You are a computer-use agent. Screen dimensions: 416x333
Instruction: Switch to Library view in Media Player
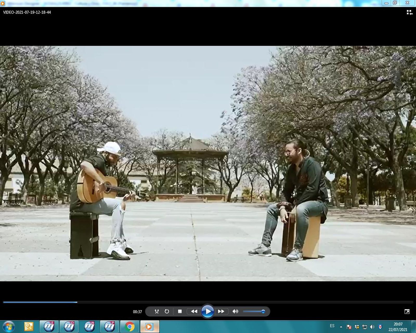pyautogui.click(x=409, y=12)
